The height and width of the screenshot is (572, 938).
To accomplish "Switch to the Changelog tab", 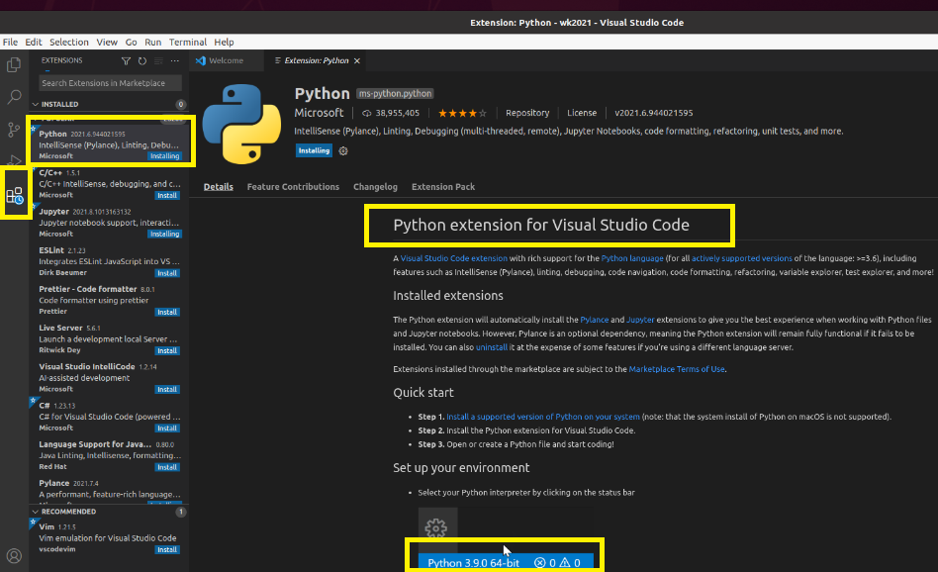I will 375,187.
